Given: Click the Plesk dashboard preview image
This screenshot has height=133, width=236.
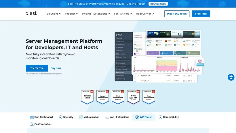Looking at the screenshot, I should 159,56.
